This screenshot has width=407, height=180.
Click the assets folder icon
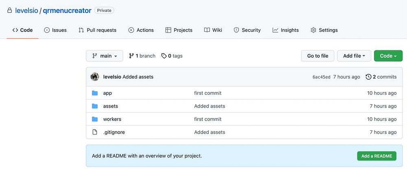[95, 106]
